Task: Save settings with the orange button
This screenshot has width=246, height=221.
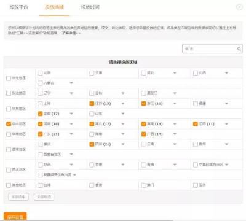Action: (x=15, y=216)
